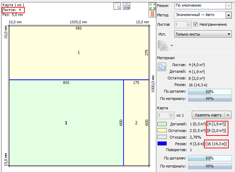The height and width of the screenshot is (172, 235).
Task: Click the Карта По деталям progress bar
Action: point(210,158)
